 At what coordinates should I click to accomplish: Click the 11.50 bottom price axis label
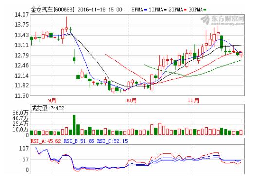pyautogui.click(x=21, y=96)
